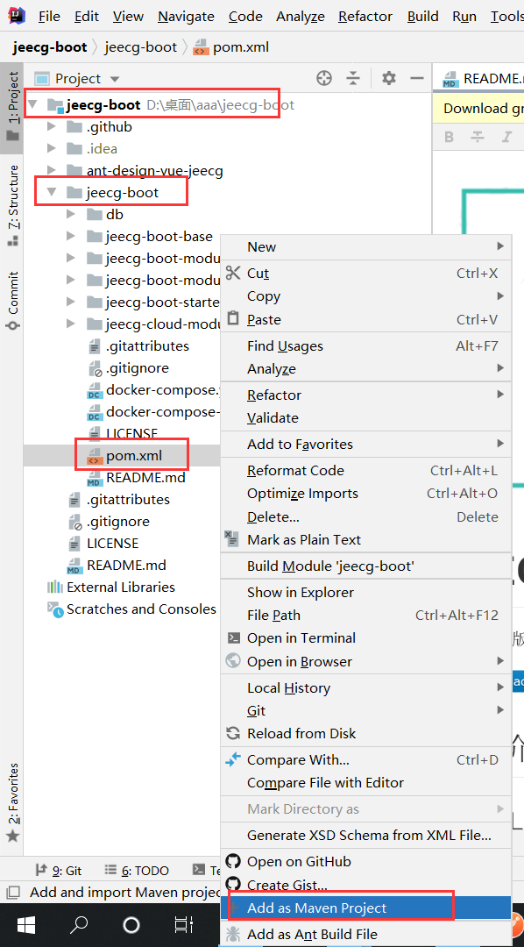Image resolution: width=524 pixels, height=947 pixels.
Task: Select the Scroll from Source crosshair icon
Action: click(323, 78)
